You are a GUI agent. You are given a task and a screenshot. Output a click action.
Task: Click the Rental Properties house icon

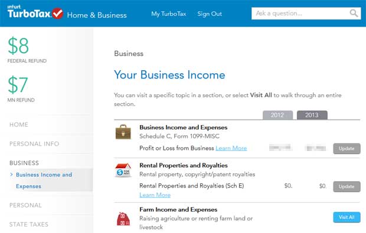123,170
